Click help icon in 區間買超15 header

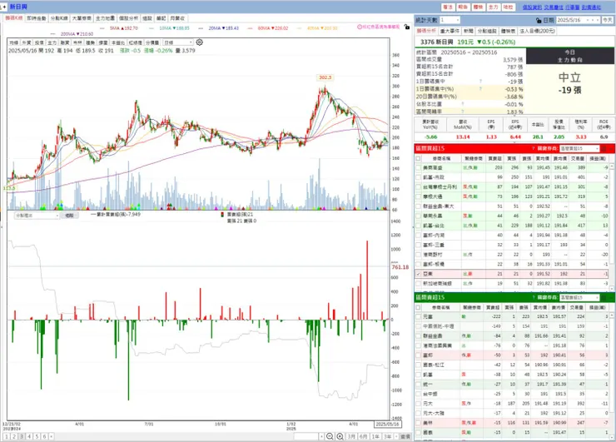coord(533,148)
